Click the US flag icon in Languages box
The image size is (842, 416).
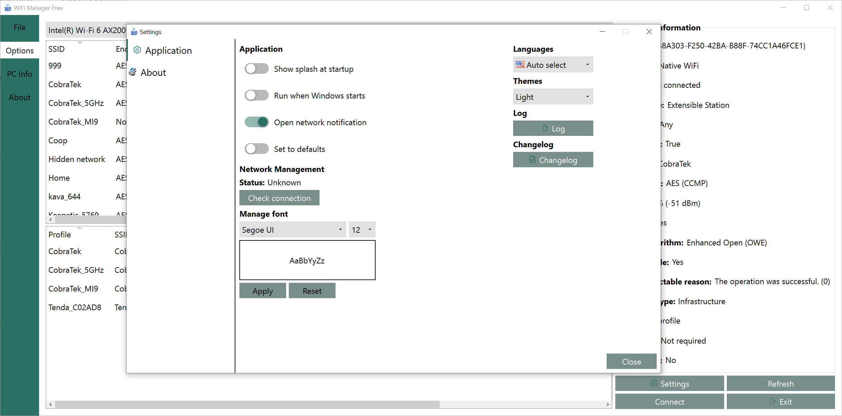coord(520,64)
